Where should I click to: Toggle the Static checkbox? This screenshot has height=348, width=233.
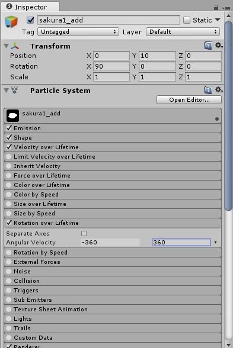(187, 20)
